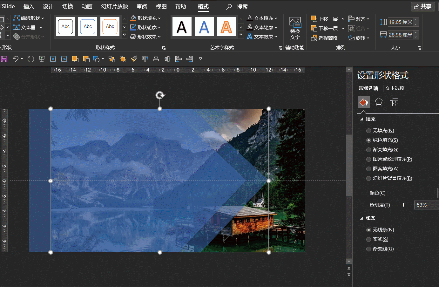Click the format painter brush in quick toolbar

[x=134, y=59]
